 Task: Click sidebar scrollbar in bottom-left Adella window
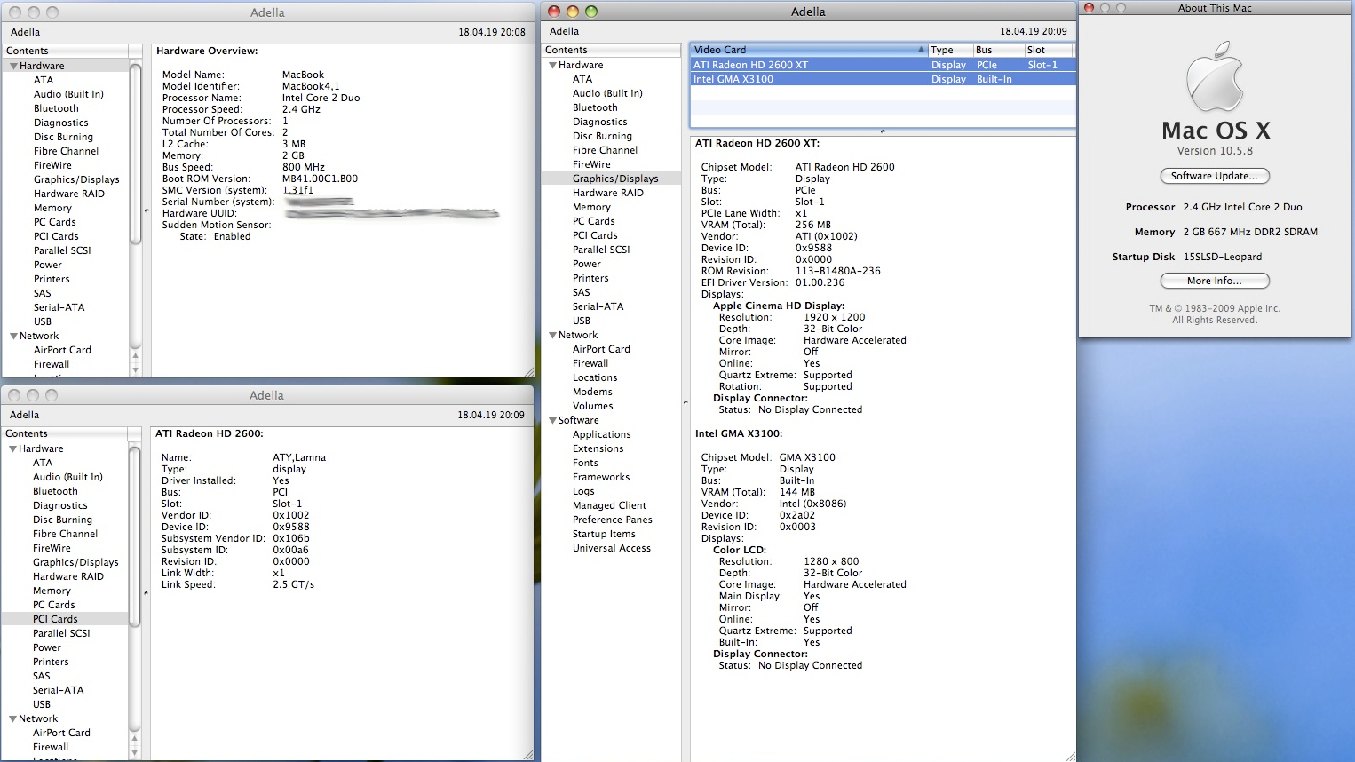135,536
